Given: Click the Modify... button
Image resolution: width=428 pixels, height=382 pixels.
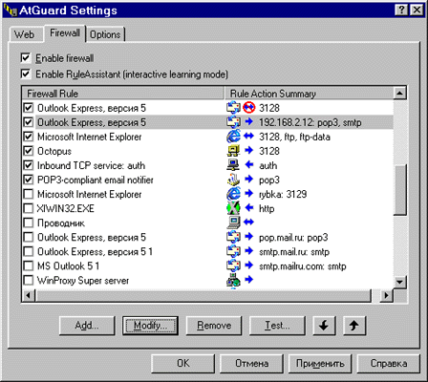Looking at the screenshot, I should coord(150,326).
